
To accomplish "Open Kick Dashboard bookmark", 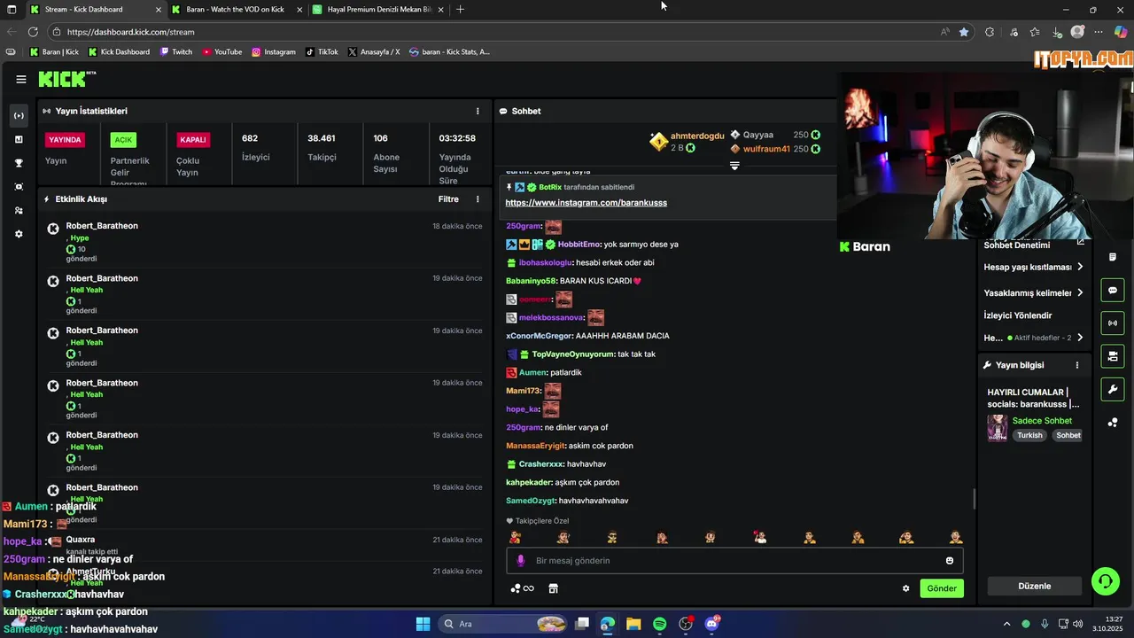I will pos(119,52).
